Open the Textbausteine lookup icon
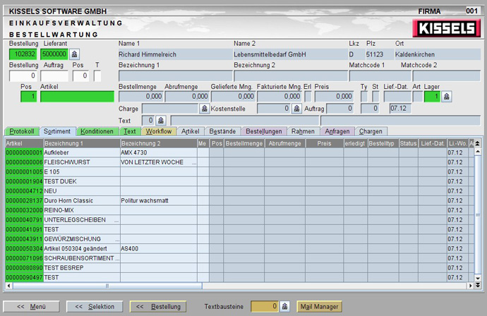 point(285,306)
